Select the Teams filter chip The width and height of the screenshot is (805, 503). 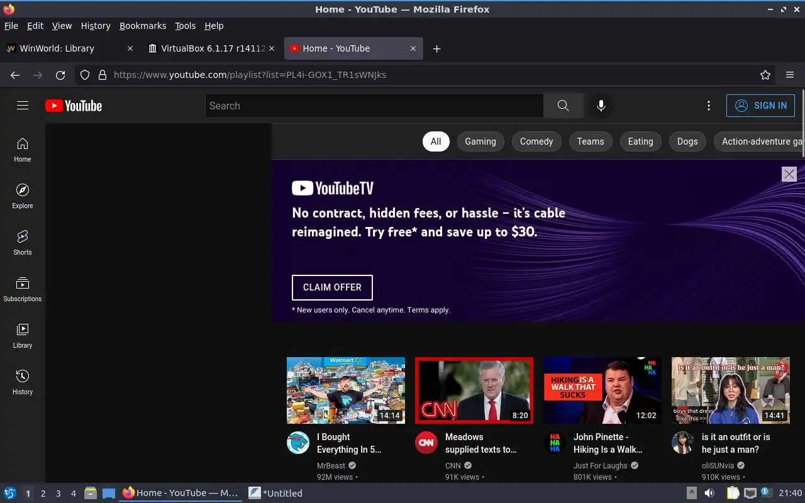point(591,141)
